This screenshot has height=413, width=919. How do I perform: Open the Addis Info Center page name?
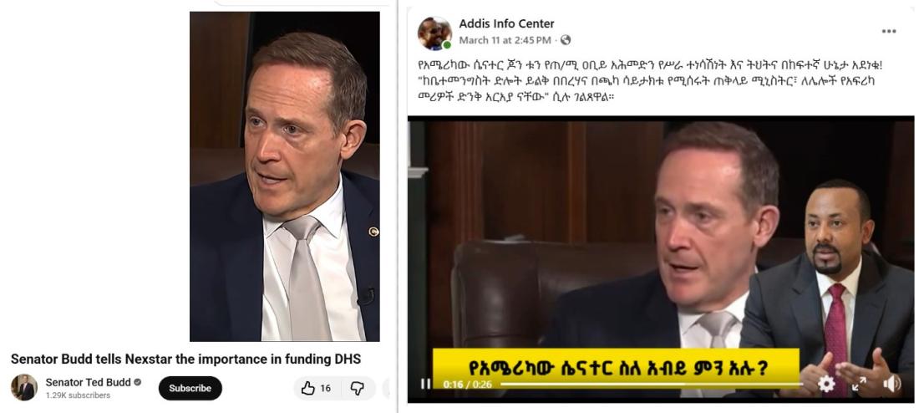coord(506,24)
